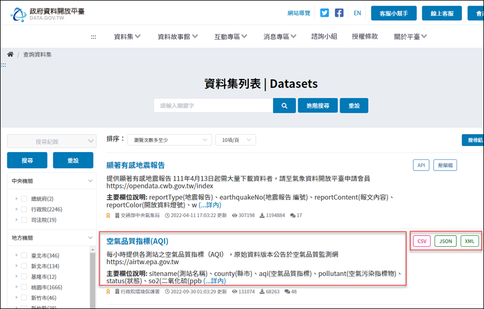Expand the 臺北市 tree node arrow
484x309 pixels.
[x=16, y=255]
